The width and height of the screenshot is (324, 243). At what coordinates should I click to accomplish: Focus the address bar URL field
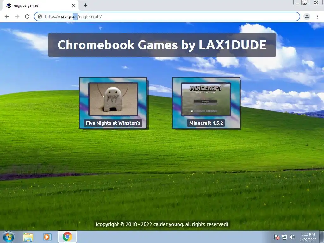(x=167, y=16)
